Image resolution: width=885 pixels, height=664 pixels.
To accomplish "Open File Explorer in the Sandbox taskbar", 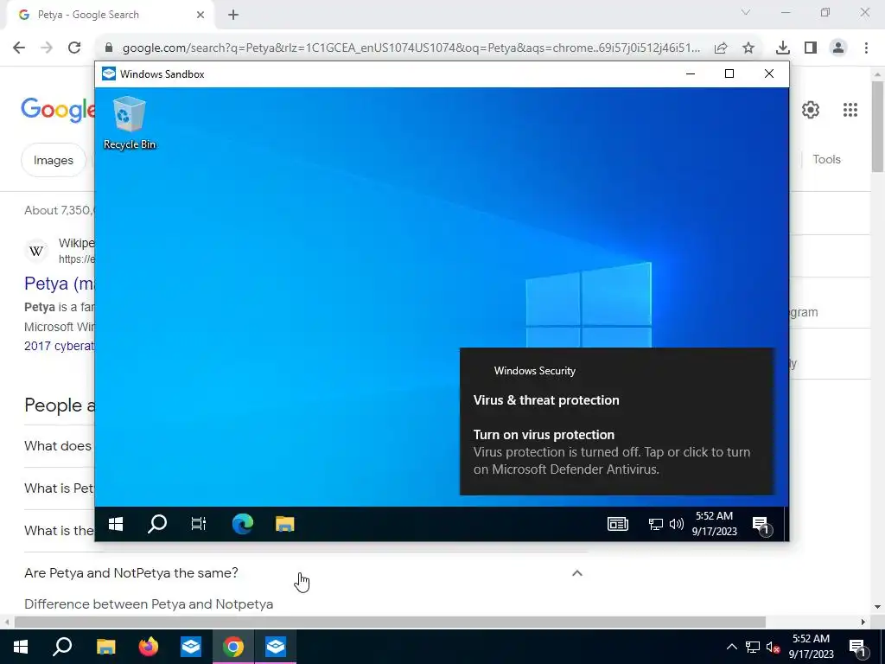I will [285, 525].
